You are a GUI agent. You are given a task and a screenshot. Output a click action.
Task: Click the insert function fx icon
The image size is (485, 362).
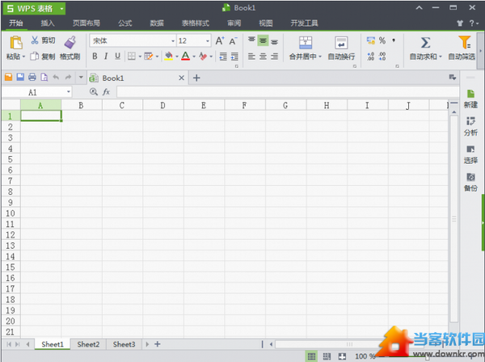coord(106,92)
